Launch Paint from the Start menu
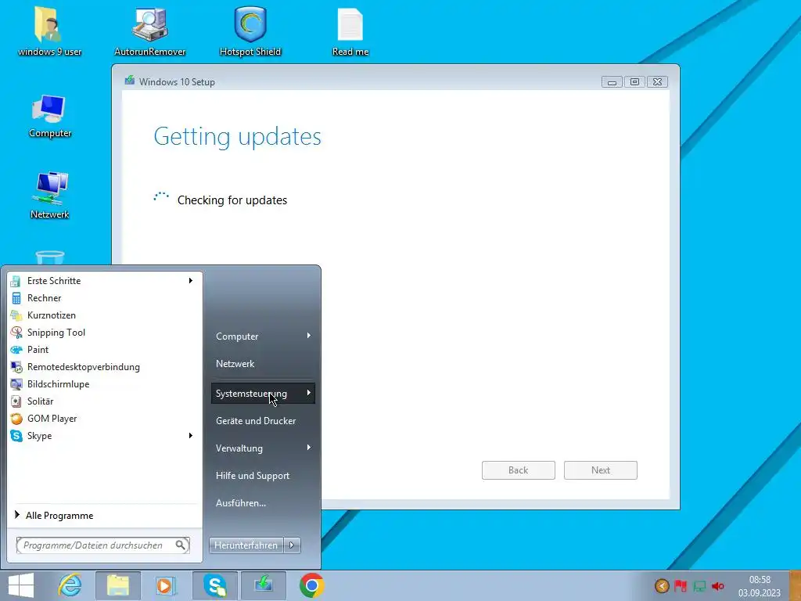This screenshot has height=601, width=801. click(102, 350)
